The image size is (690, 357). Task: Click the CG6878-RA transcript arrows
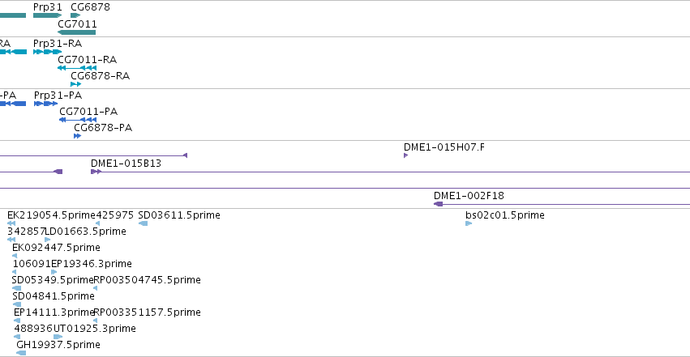[75, 84]
